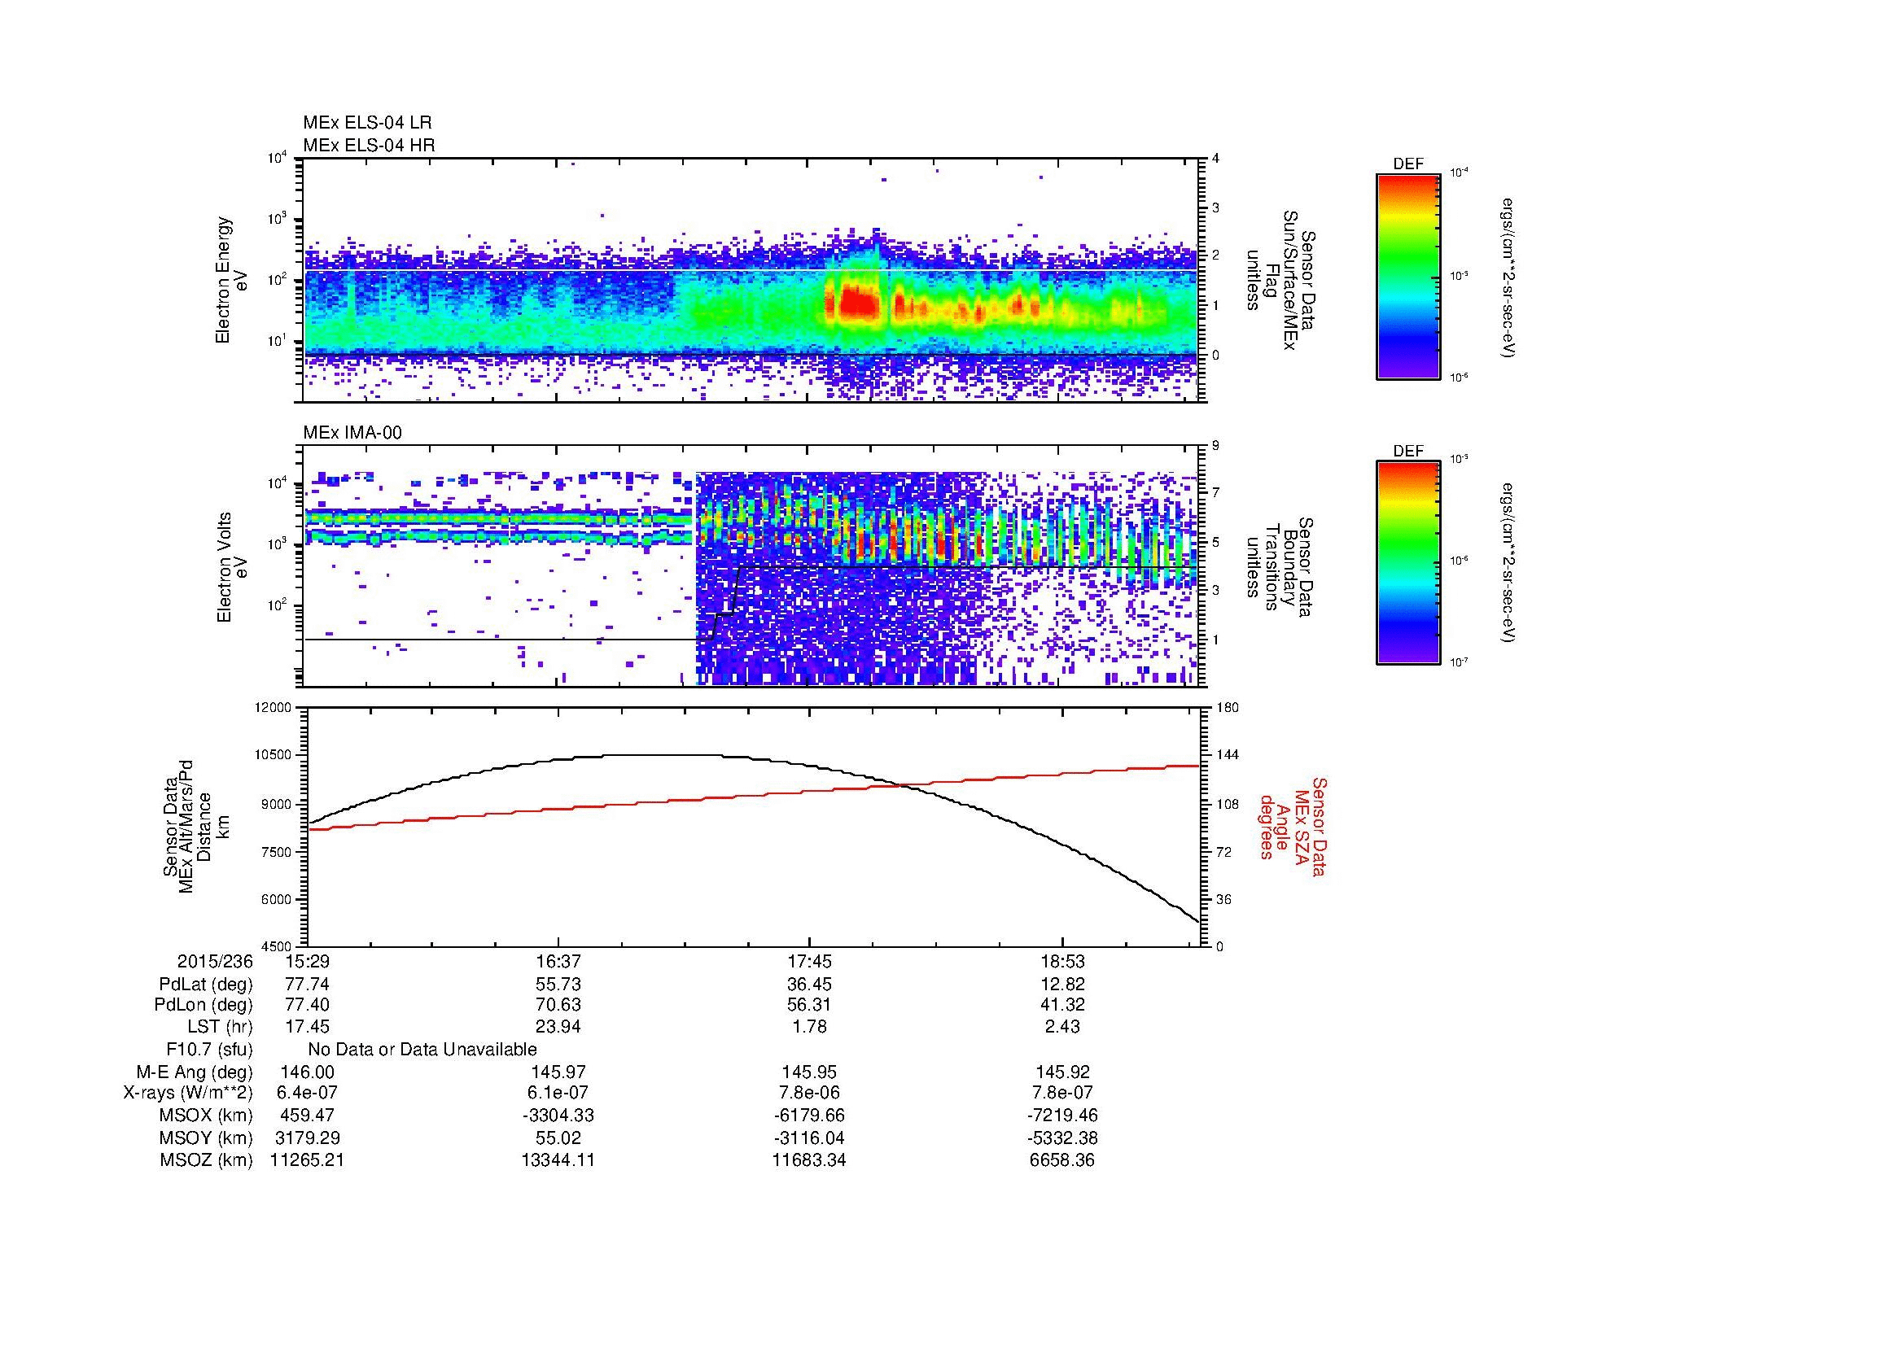This screenshot has width=1904, height=1345.
Task: Click the date label '2015/236'
Action: [x=215, y=962]
